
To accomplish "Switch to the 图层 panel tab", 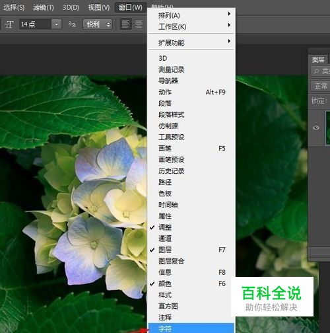I will [318, 59].
